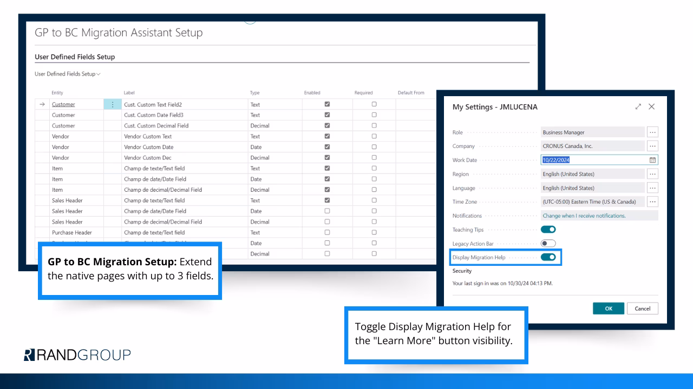Confirm settings with the OK button
The height and width of the screenshot is (389, 693).
coord(609,308)
